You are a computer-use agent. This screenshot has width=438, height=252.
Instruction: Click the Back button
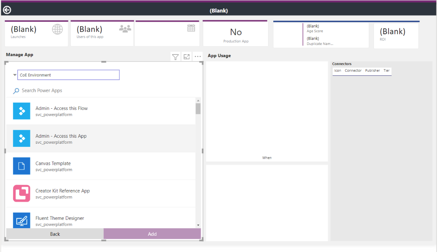click(55, 234)
